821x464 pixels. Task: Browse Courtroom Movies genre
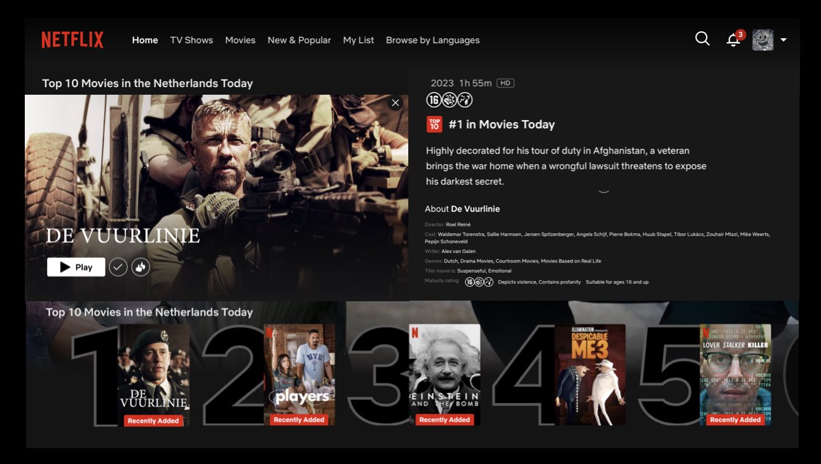[516, 261]
